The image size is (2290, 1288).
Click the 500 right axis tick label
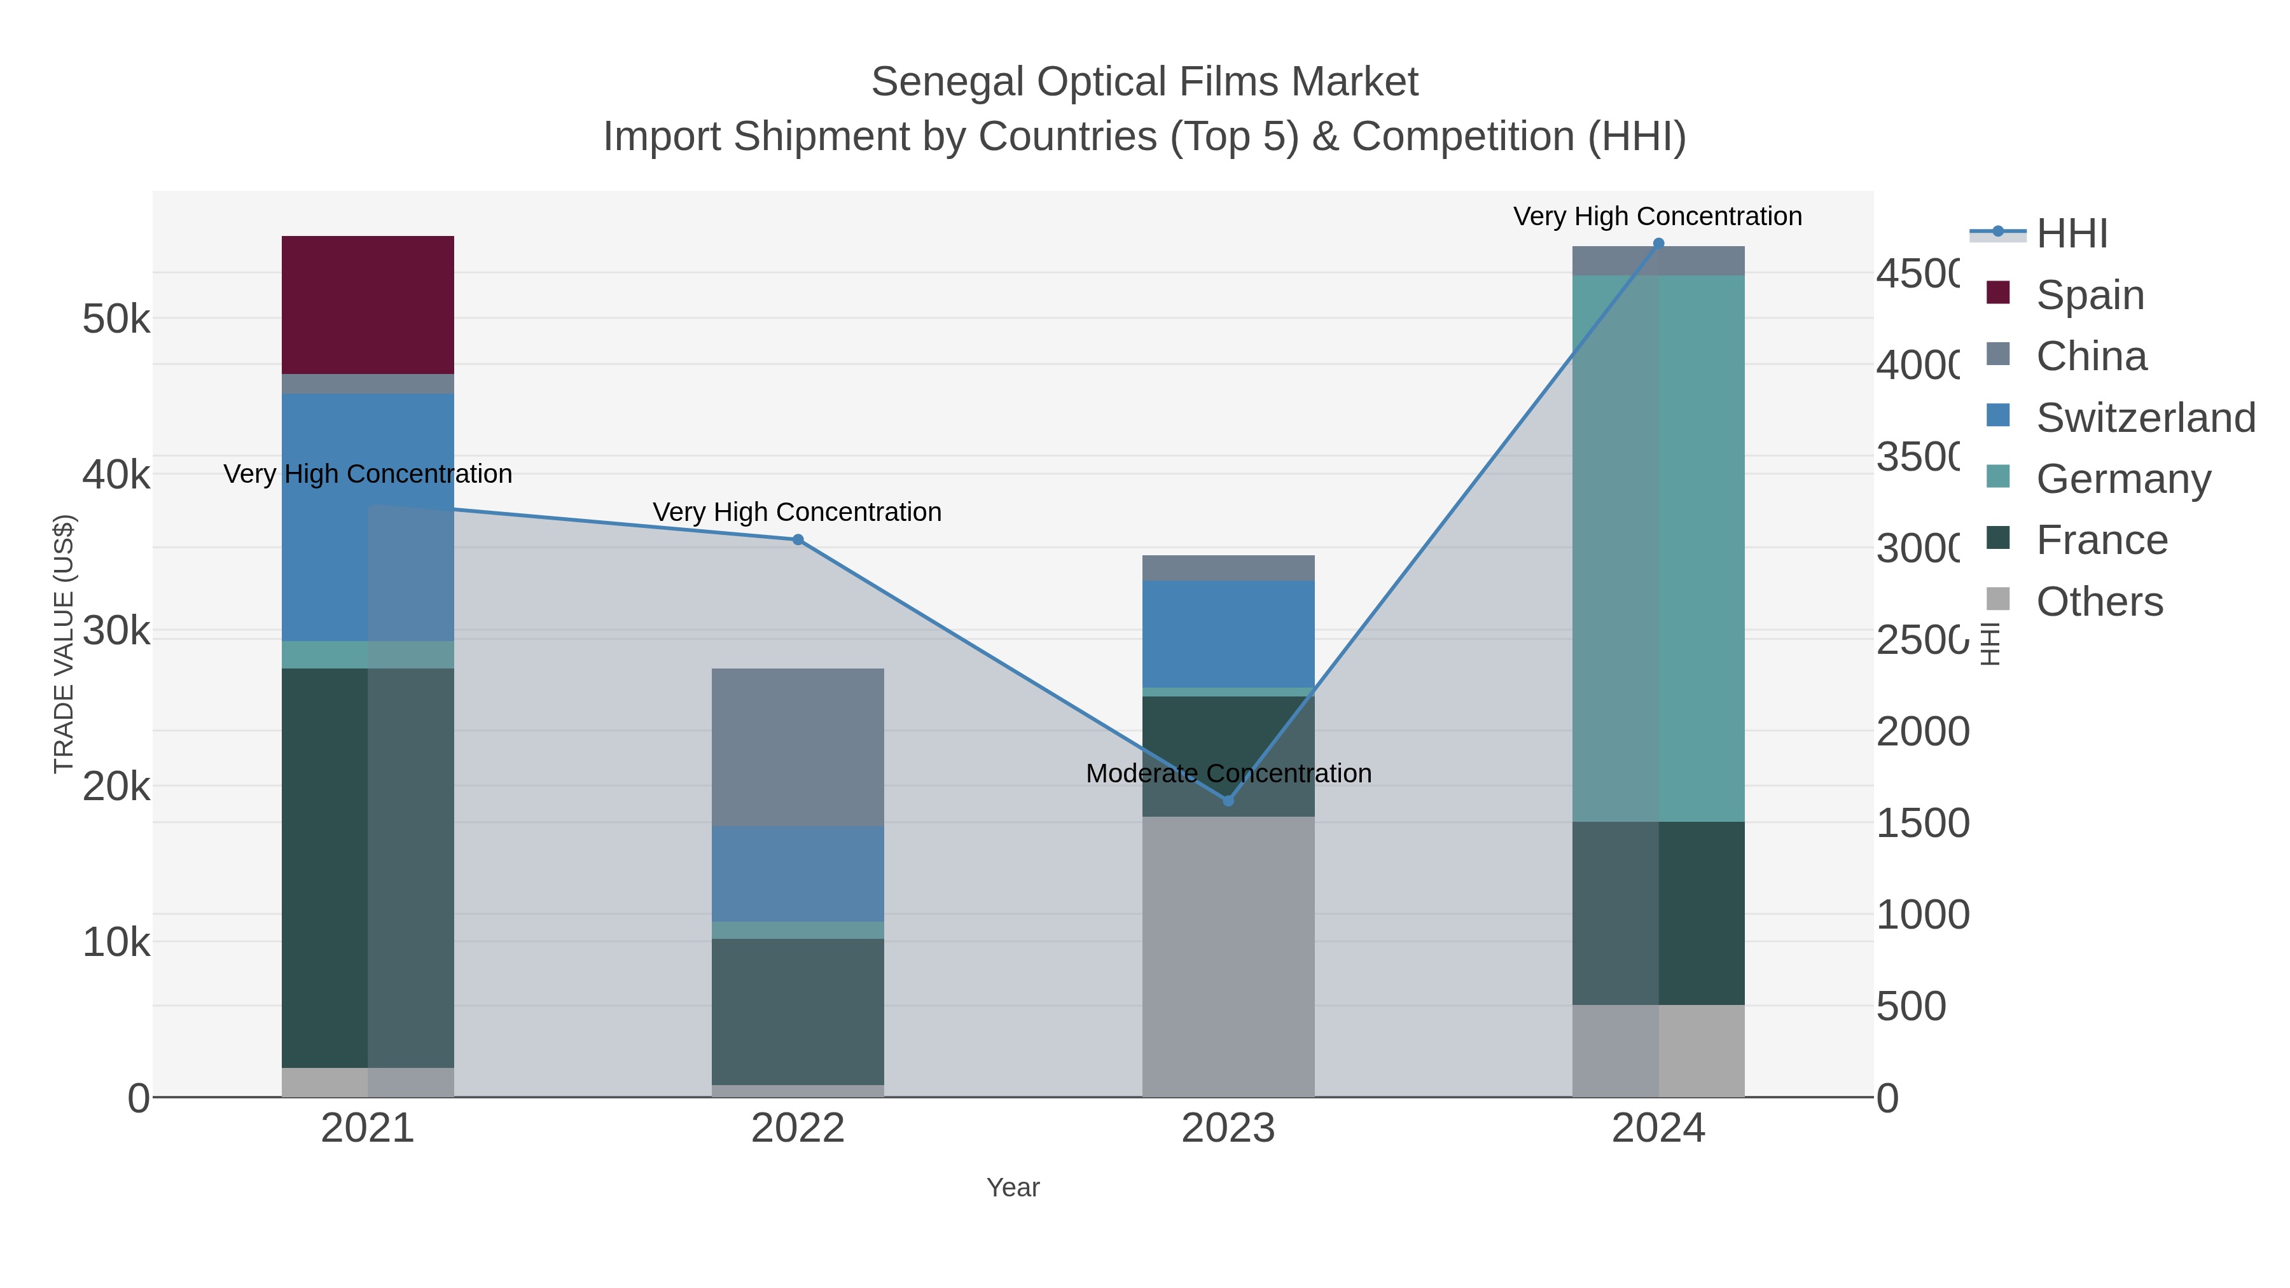tap(1912, 1006)
